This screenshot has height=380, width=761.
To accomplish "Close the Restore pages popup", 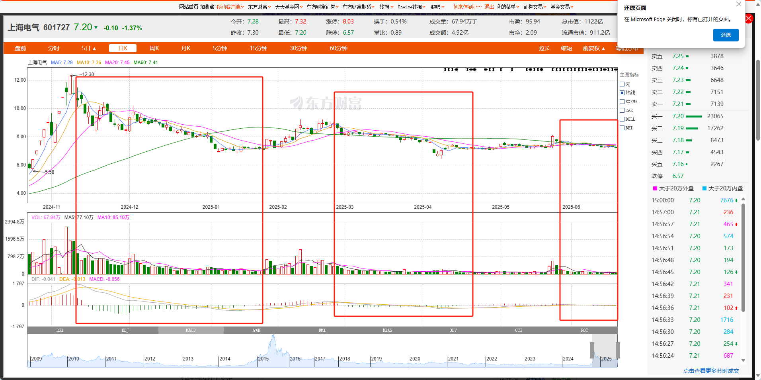I will point(739,4).
